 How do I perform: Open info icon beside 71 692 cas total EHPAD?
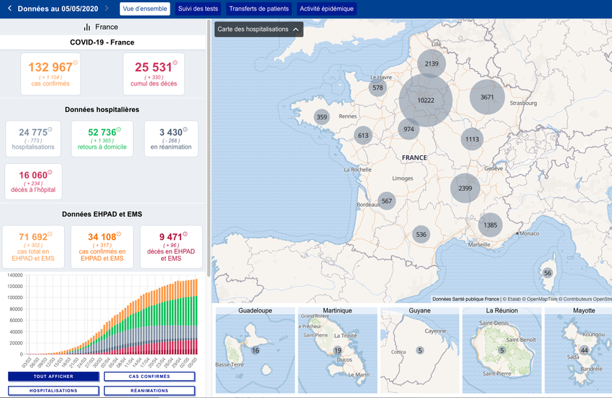click(x=50, y=234)
